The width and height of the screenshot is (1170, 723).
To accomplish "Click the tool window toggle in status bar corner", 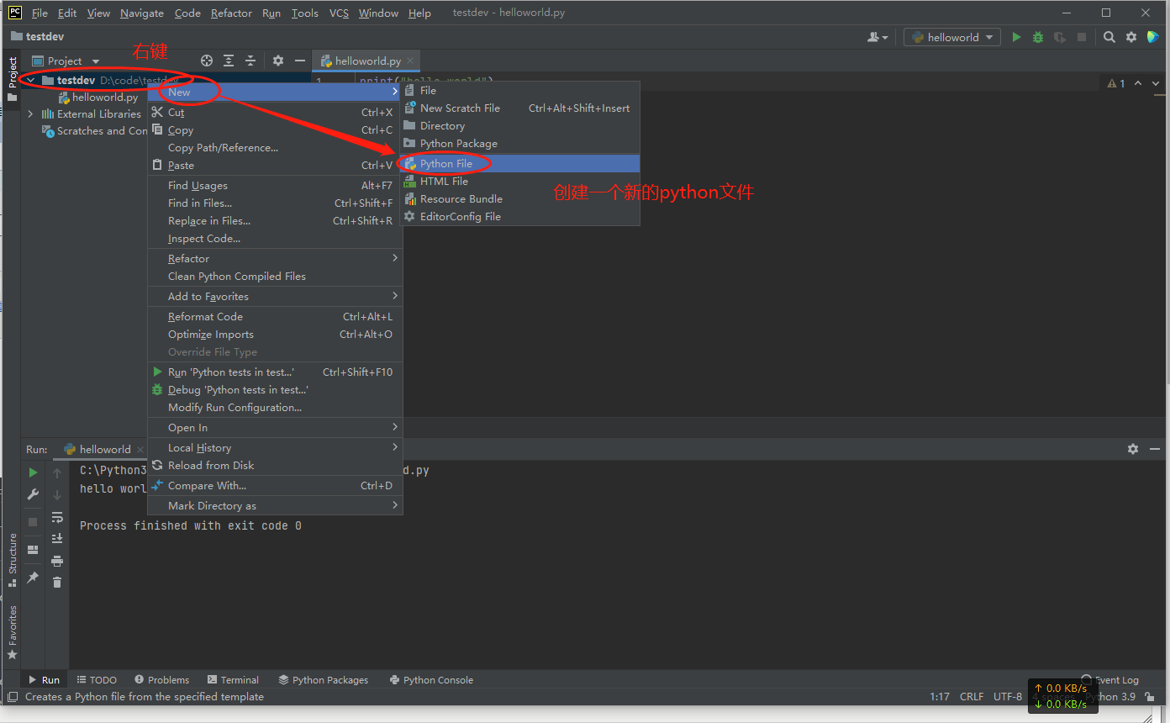I will (x=13, y=696).
